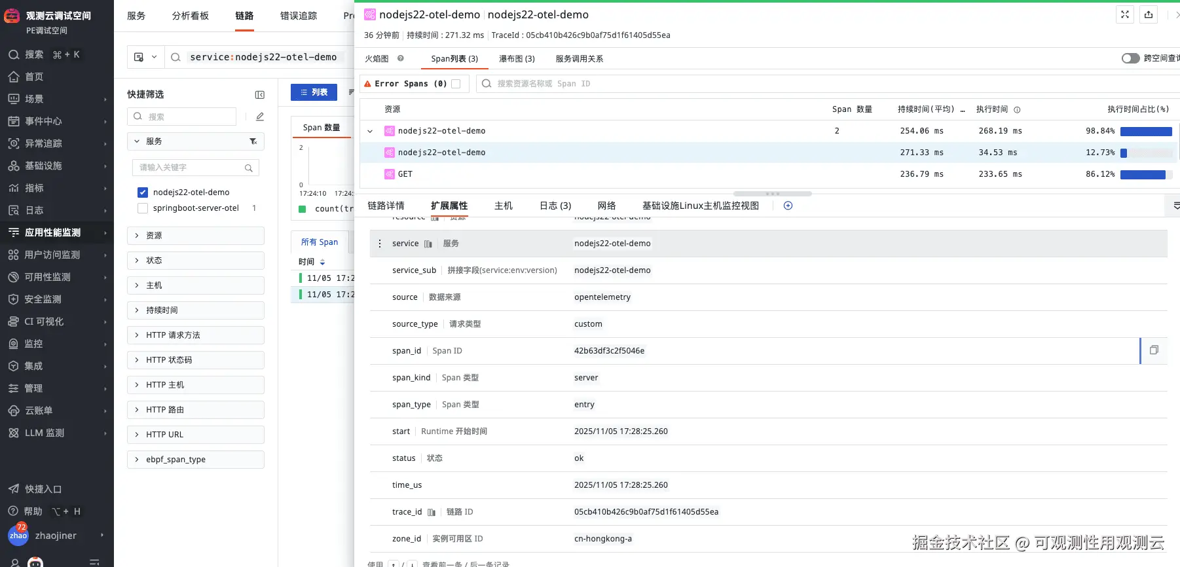This screenshot has height=567, width=1180.
Task: Copy the span_id value with copy icon
Action: (x=1154, y=350)
